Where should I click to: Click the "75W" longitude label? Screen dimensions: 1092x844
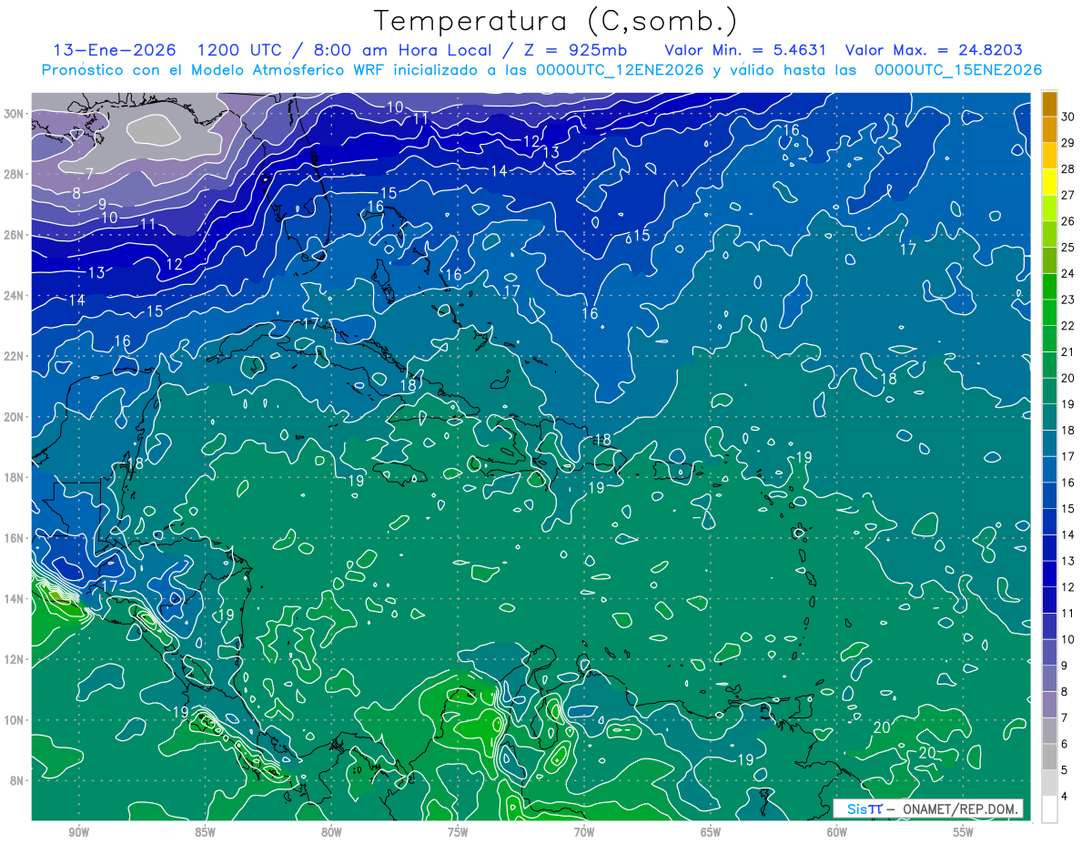(458, 831)
